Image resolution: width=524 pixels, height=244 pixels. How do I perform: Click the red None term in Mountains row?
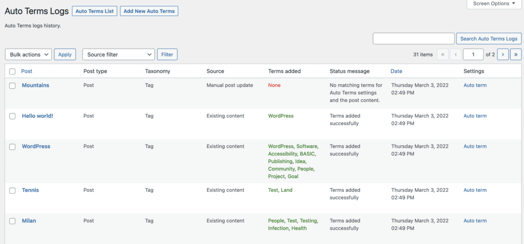click(274, 85)
